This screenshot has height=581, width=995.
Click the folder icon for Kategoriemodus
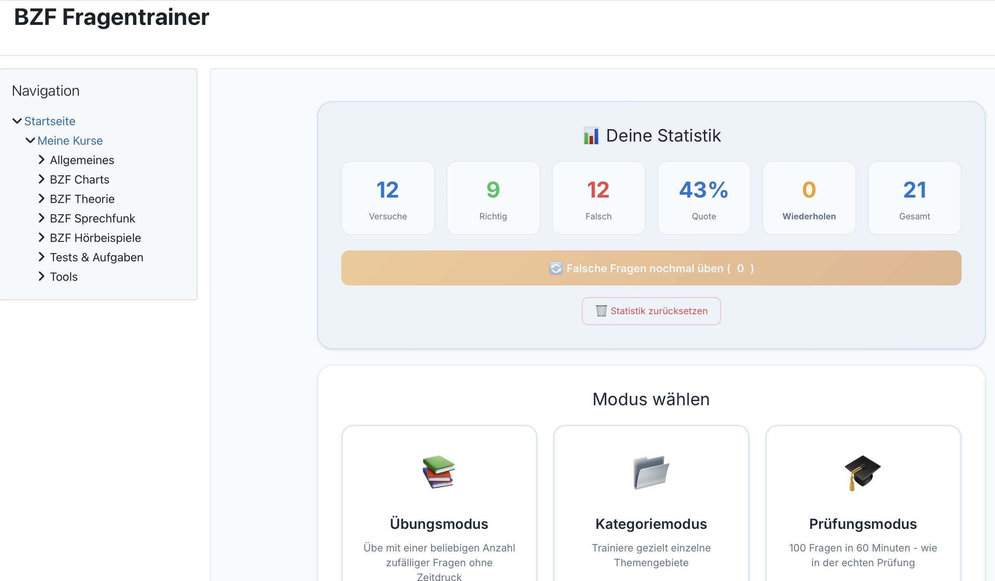(x=651, y=472)
